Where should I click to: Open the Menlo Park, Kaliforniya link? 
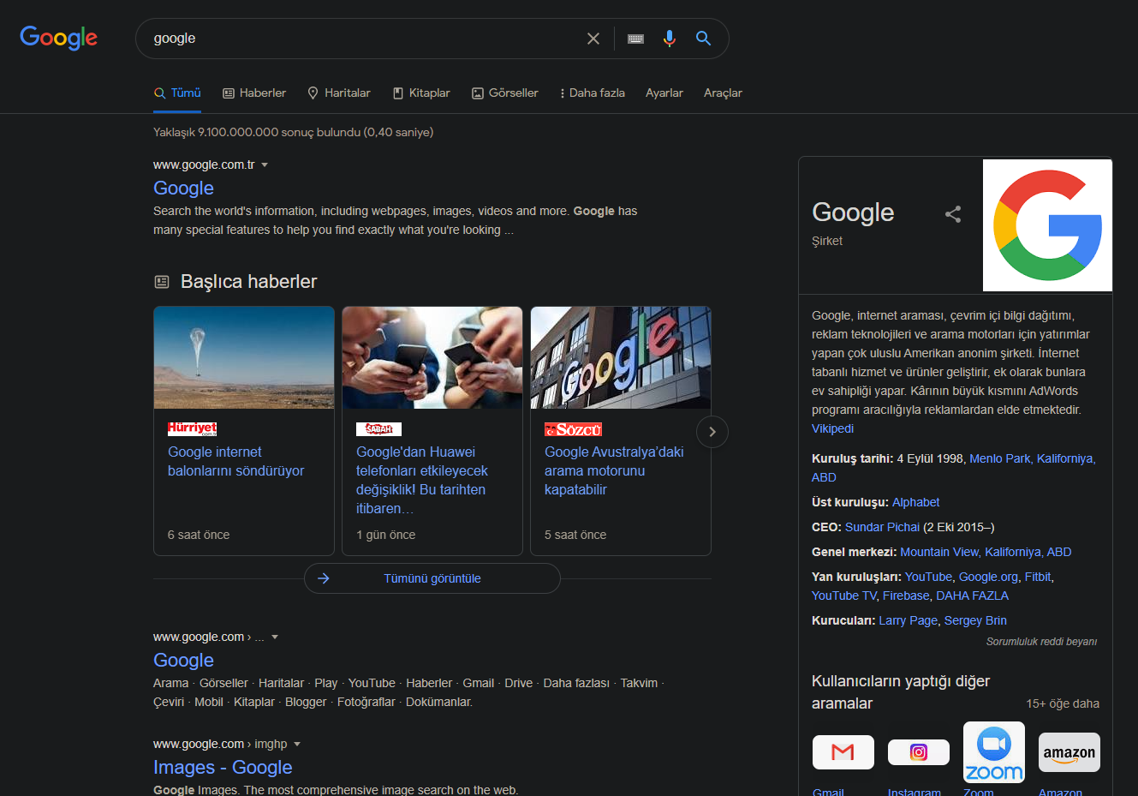pos(1031,458)
